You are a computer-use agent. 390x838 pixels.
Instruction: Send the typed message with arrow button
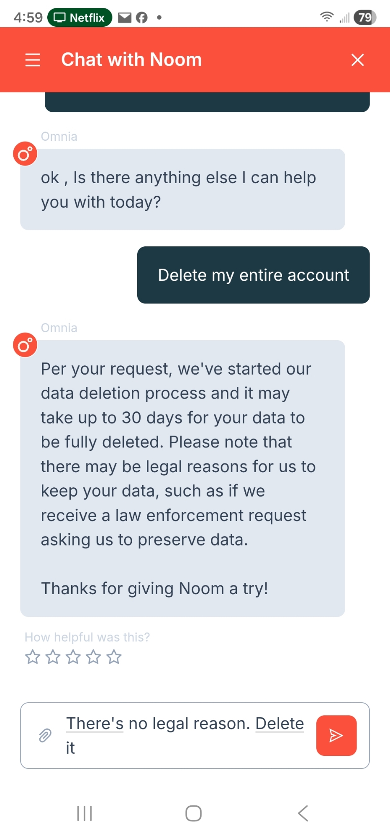(336, 735)
